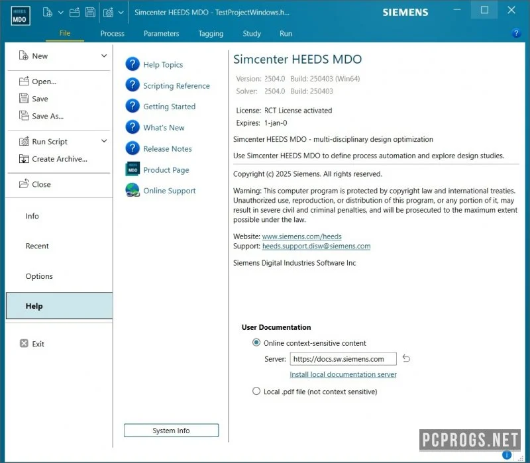
Task: Click the blue help icon at top right
Action: 516,33
